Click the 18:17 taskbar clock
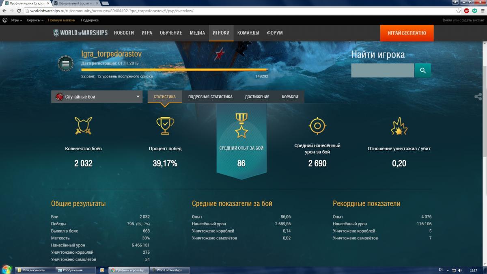Screen dimensions: 487x274 click(x=473, y=270)
